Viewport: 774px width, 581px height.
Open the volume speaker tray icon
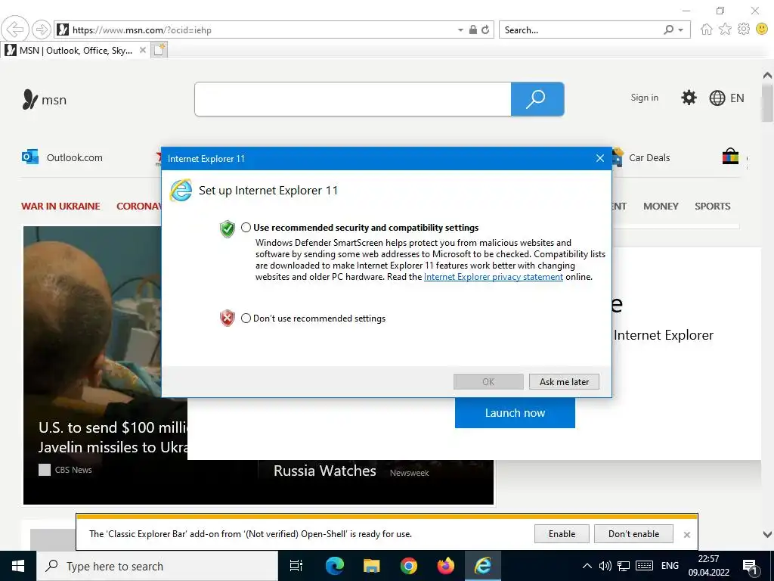(605, 566)
